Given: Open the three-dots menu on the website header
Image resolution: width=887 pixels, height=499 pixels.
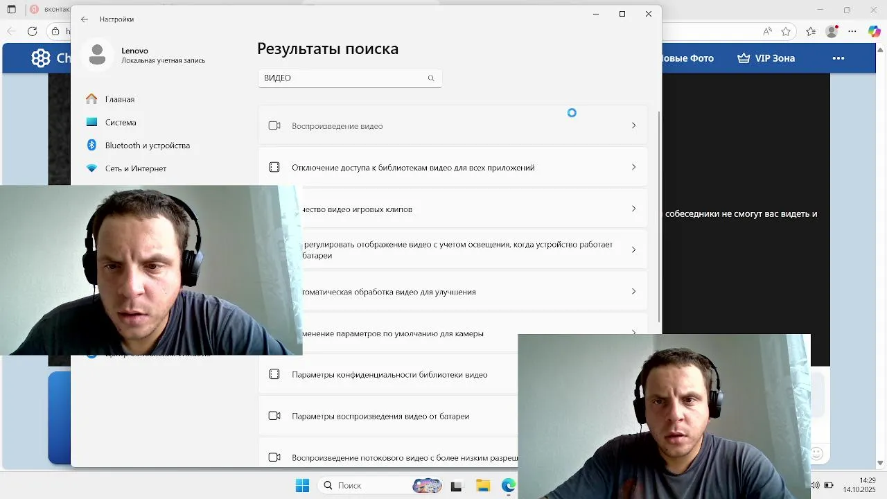Looking at the screenshot, I should click(838, 58).
